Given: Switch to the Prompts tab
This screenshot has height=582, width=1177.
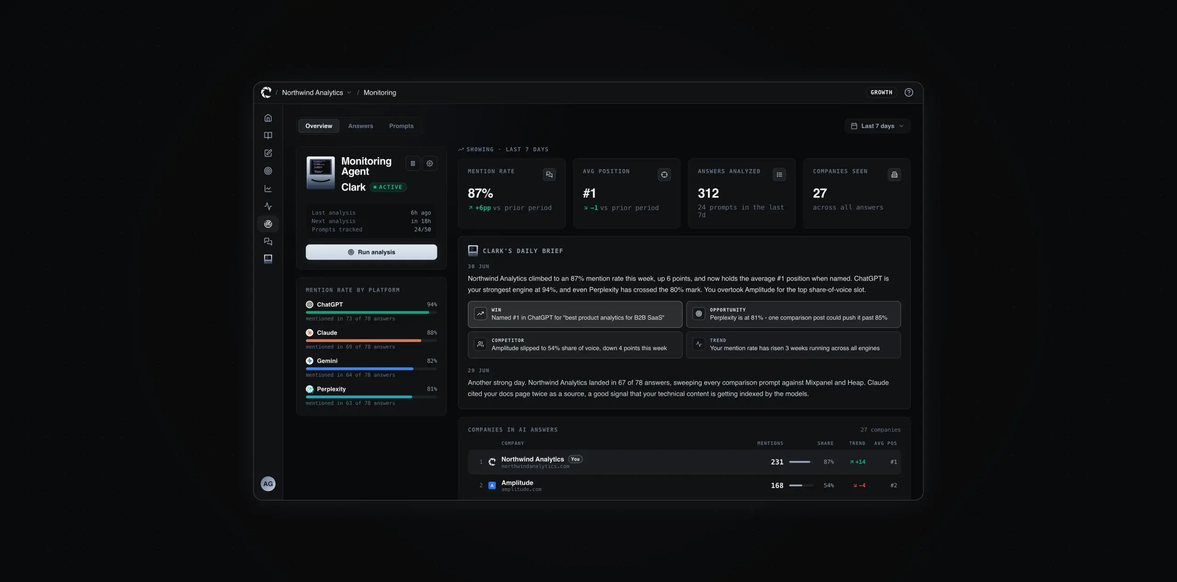Looking at the screenshot, I should click(x=401, y=126).
